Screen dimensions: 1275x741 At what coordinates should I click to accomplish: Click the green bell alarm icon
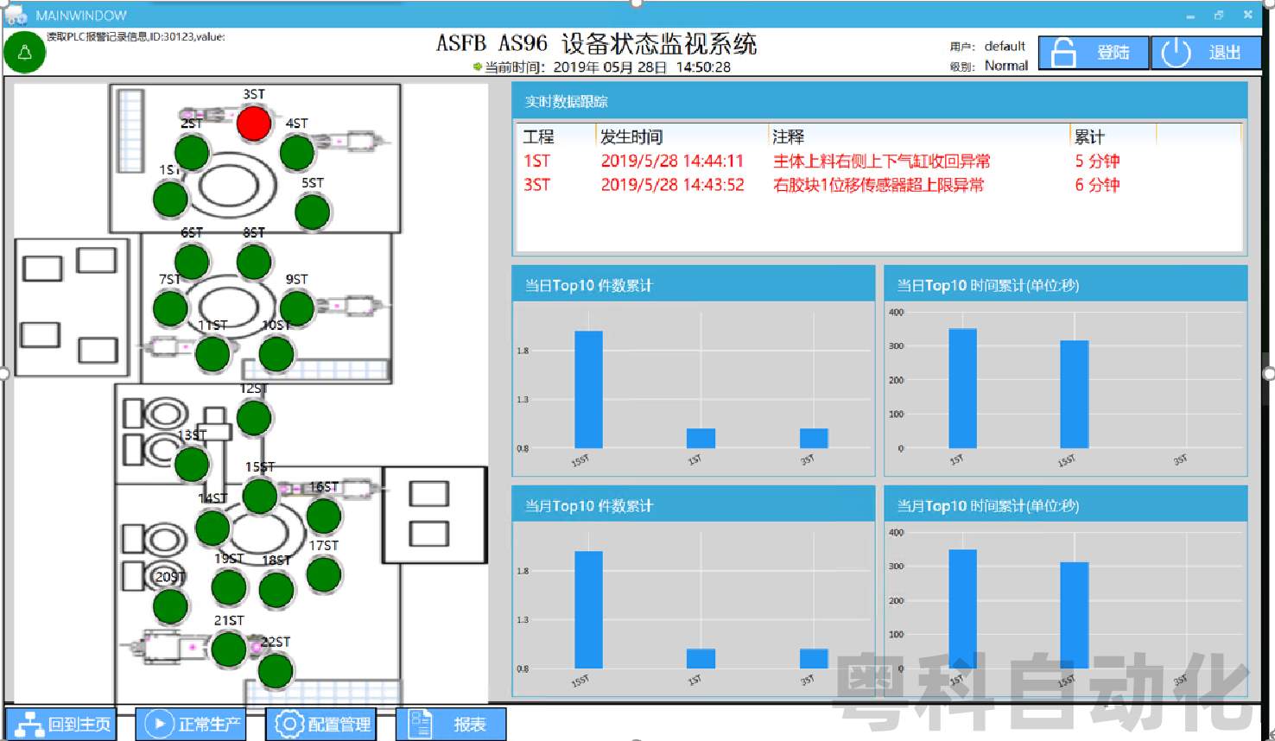tap(24, 53)
